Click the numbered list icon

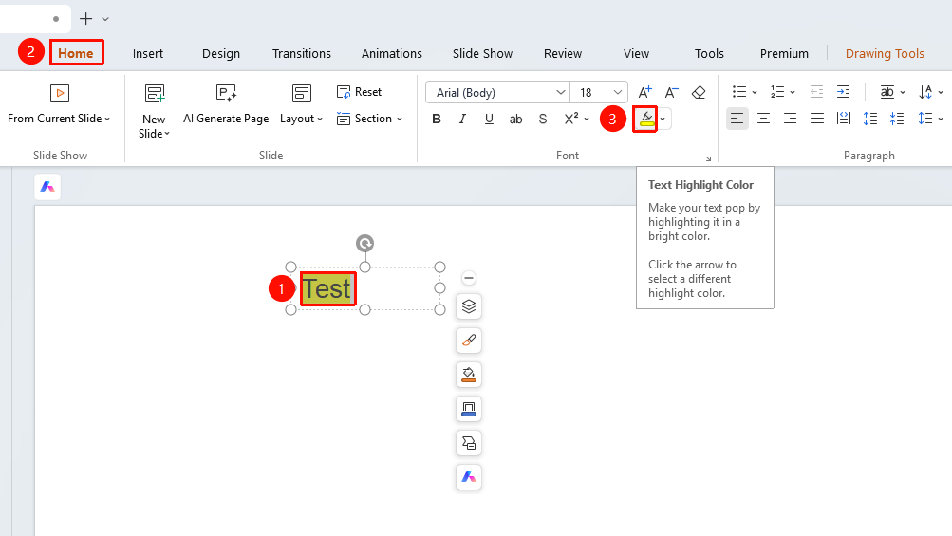[x=777, y=92]
